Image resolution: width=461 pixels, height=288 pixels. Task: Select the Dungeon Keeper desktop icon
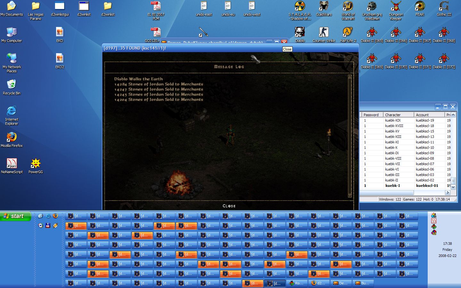coord(396,11)
